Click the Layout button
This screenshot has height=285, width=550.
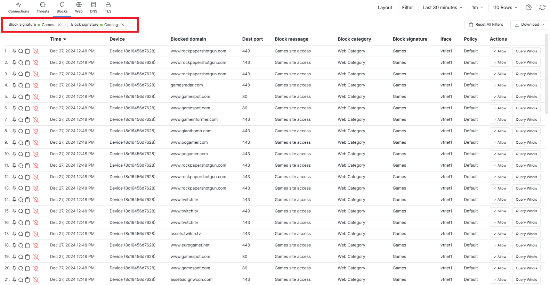(x=385, y=7)
